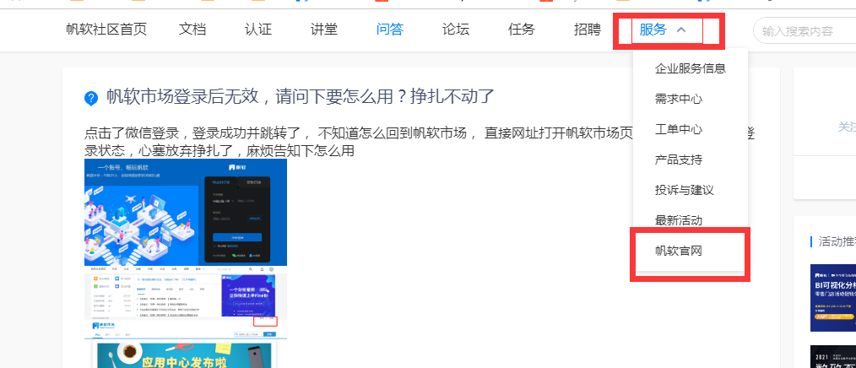
Task: Select the 讲堂 nav item
Action: click(324, 30)
